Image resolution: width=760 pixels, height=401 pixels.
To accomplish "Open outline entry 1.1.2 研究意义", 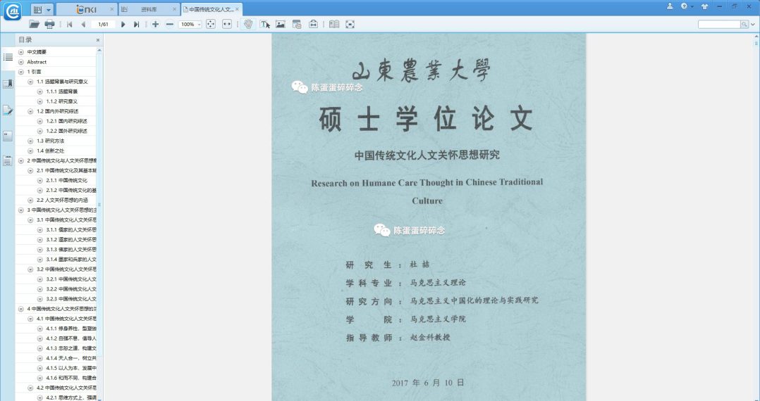I will 61,101.
